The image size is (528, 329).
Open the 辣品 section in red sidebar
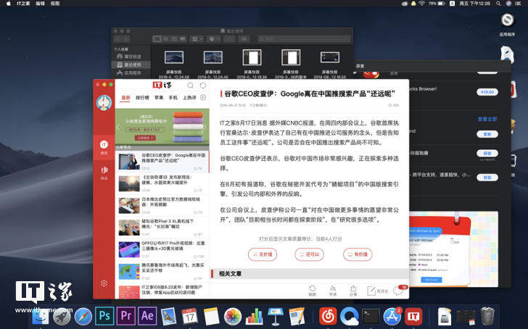click(x=104, y=172)
